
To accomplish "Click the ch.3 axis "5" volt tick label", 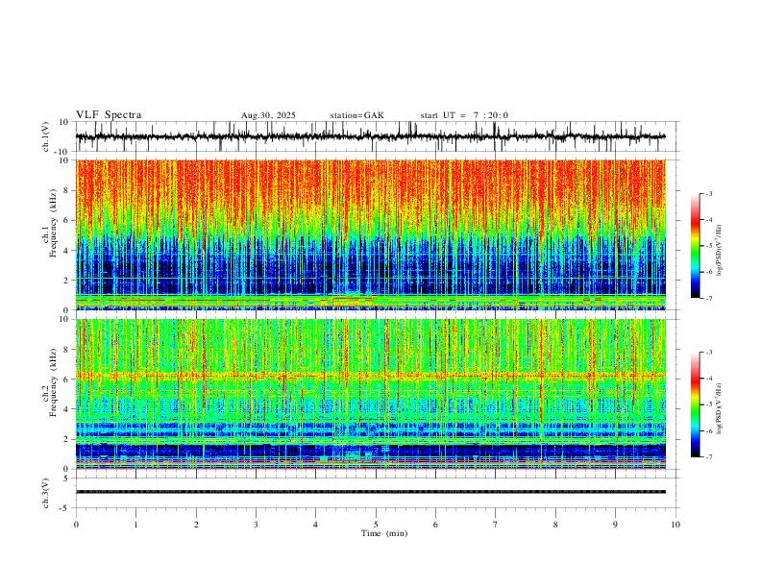I will tap(66, 478).
